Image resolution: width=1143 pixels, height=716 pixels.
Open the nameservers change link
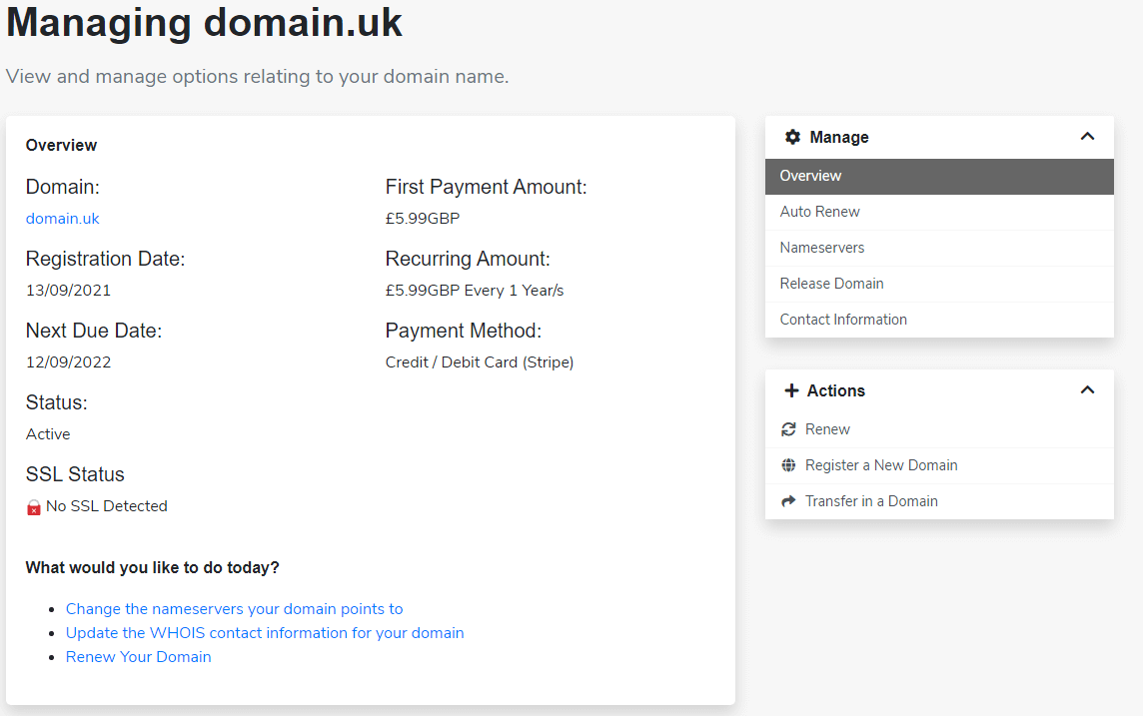[x=234, y=608]
